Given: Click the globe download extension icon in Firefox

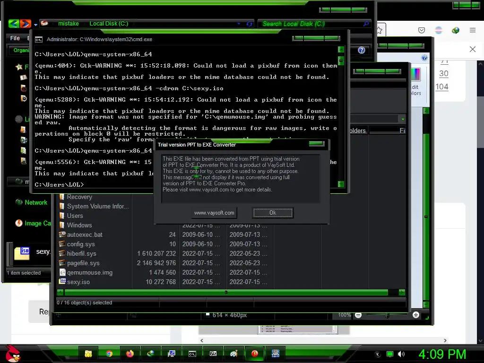Looking at the screenshot, I should pyautogui.click(x=455, y=30).
